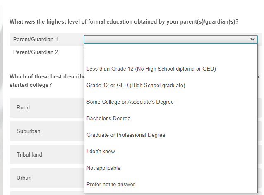Select Graduate or Professional Degree

(x=126, y=135)
